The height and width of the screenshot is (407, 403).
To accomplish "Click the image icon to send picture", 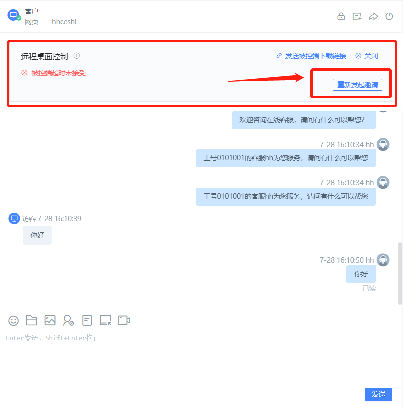I will (50, 320).
